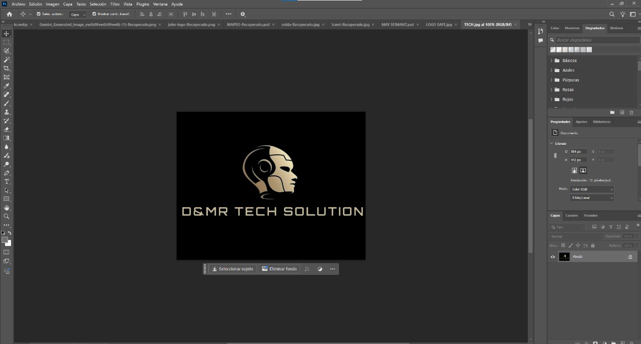Click the foreground color swatch
This screenshot has height=344, width=641.
tap(5, 240)
